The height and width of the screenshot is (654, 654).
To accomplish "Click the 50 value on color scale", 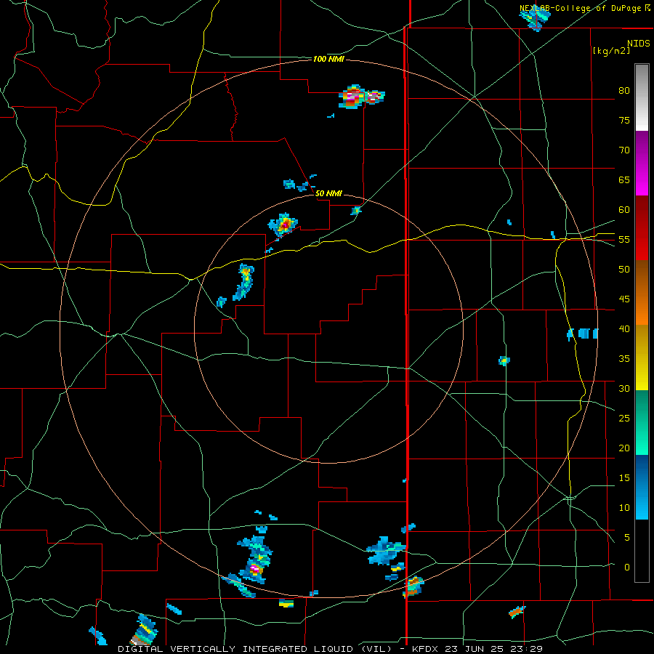I will [624, 269].
